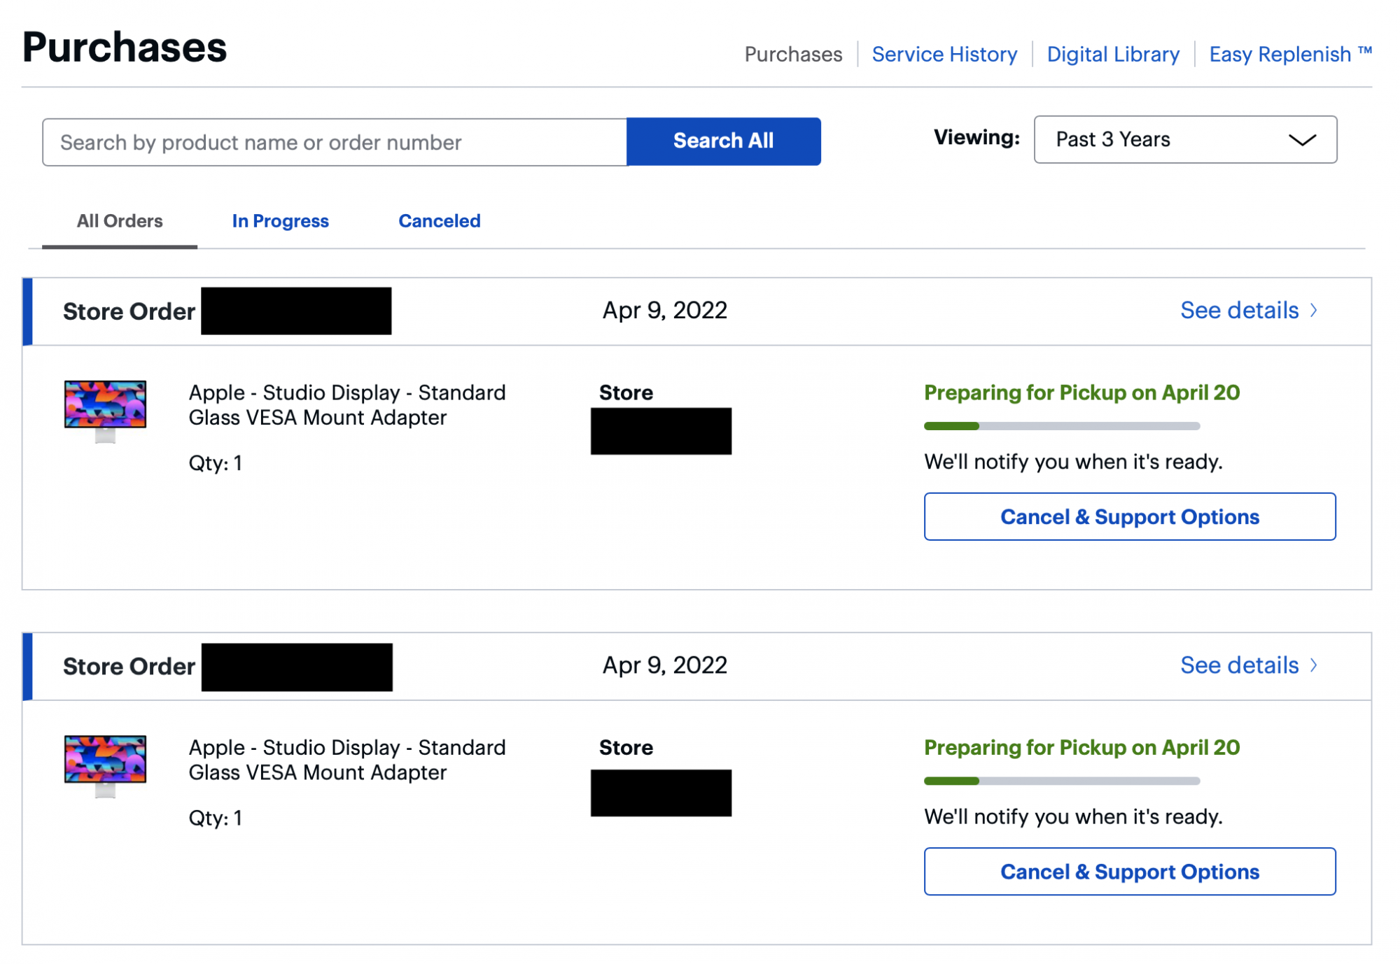Click chevron next to second See details
Viewport: 1400px width, 964px height.
[1314, 665]
